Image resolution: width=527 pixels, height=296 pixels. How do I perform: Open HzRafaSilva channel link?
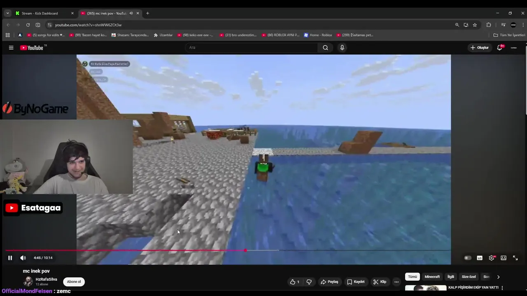click(x=46, y=279)
